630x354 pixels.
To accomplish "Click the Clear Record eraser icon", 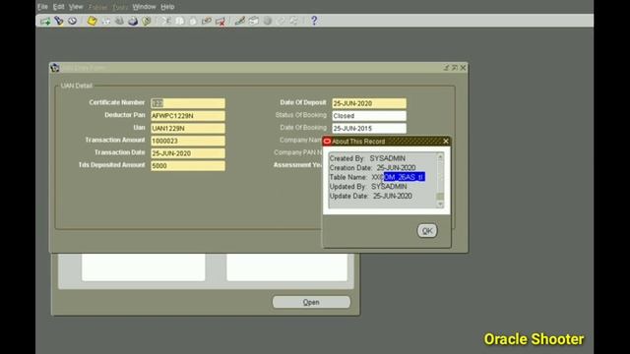I will point(207,21).
